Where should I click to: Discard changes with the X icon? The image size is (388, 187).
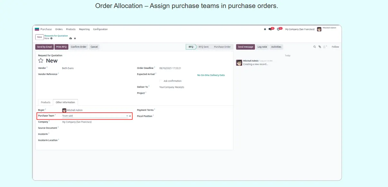point(75,38)
